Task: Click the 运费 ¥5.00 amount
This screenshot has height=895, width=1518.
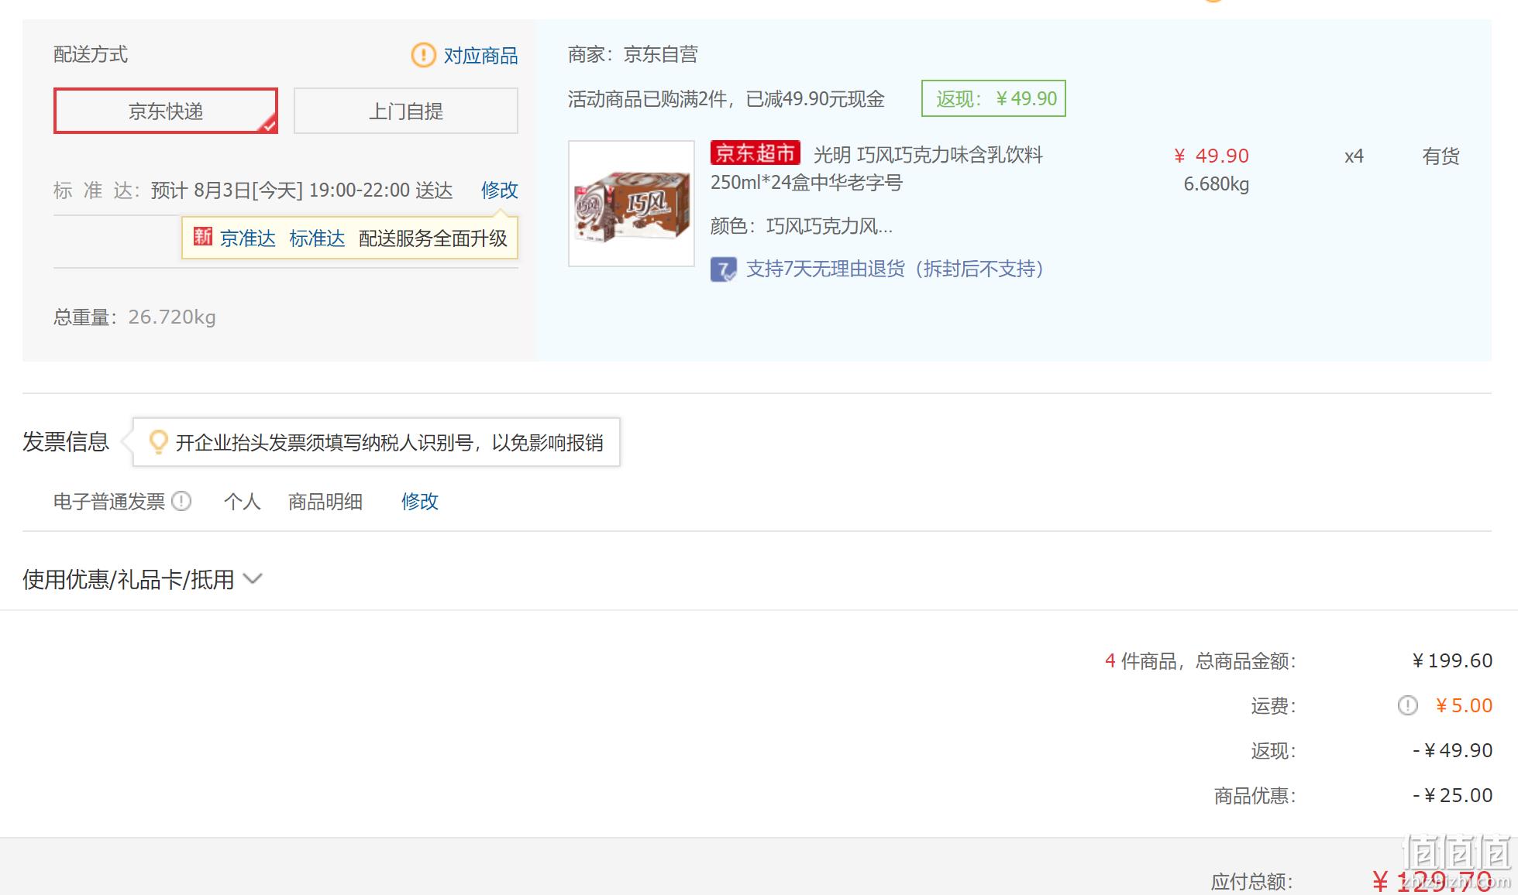Action: coord(1464,705)
